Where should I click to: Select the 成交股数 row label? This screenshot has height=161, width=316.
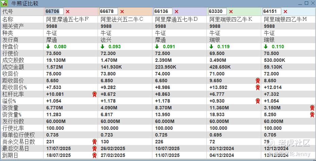[13, 60]
